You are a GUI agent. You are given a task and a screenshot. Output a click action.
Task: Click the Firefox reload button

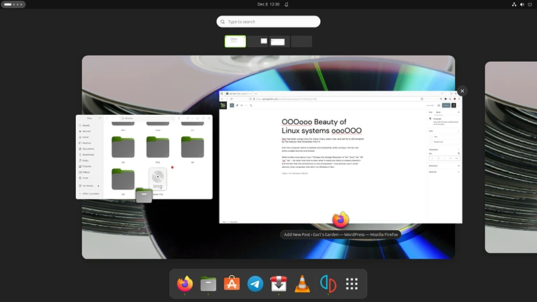[231, 99]
